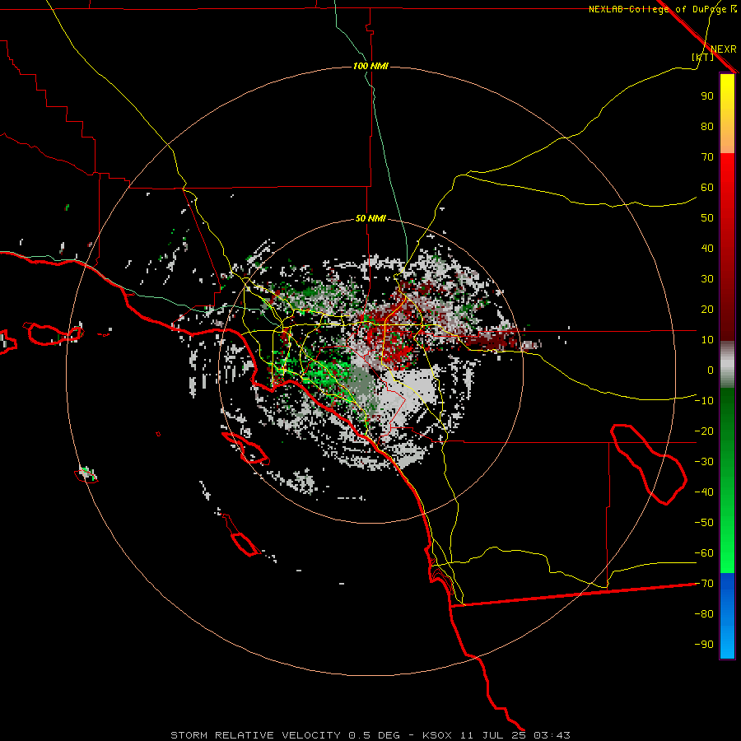Click the storm relative velocity caption at bottom
741x741 pixels.
click(x=370, y=735)
